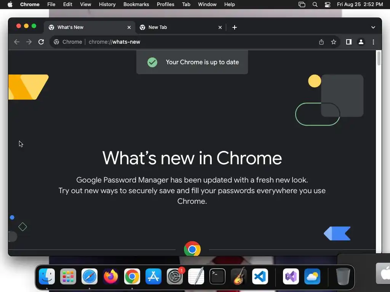The image size is (390, 292).
Task: Close the What's New tab
Action: point(129,27)
